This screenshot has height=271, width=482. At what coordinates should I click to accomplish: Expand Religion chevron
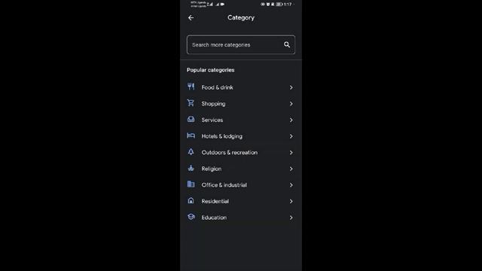click(x=291, y=169)
